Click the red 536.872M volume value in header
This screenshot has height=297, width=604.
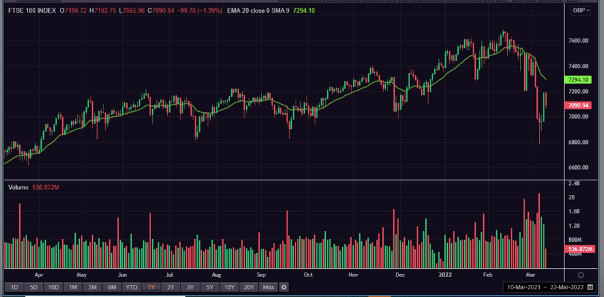[46, 187]
